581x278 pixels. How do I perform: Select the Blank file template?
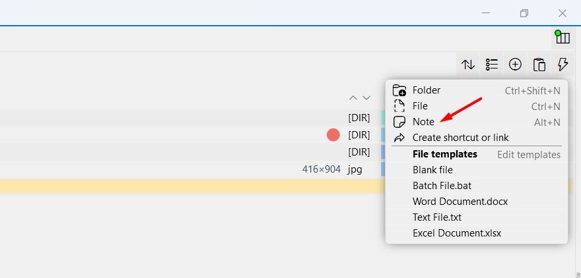tap(432, 170)
